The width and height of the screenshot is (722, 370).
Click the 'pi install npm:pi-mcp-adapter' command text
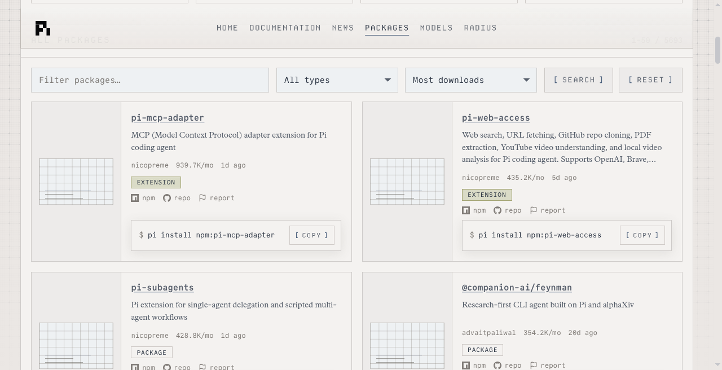(x=212, y=235)
